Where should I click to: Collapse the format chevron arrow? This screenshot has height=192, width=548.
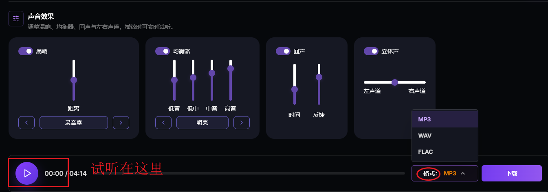(x=463, y=173)
